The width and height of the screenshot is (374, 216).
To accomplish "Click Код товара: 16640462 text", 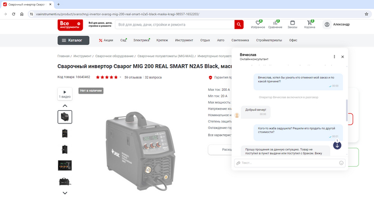I will coord(74,77).
